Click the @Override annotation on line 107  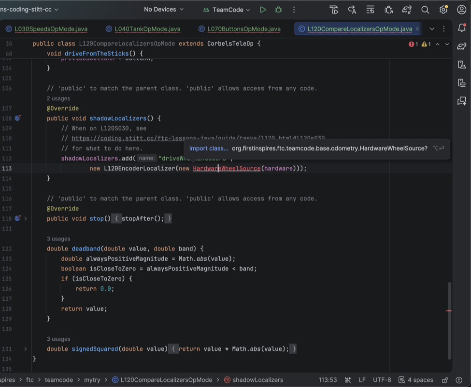63,108
